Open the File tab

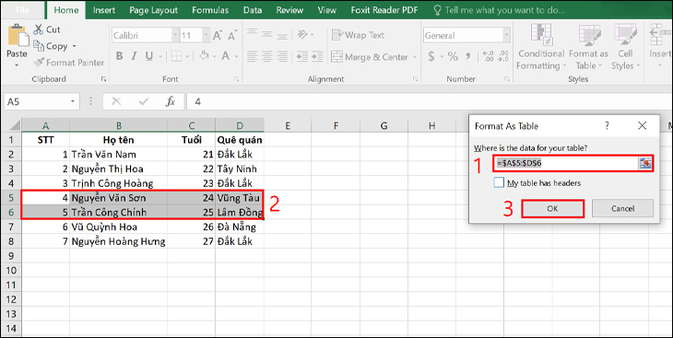22,9
